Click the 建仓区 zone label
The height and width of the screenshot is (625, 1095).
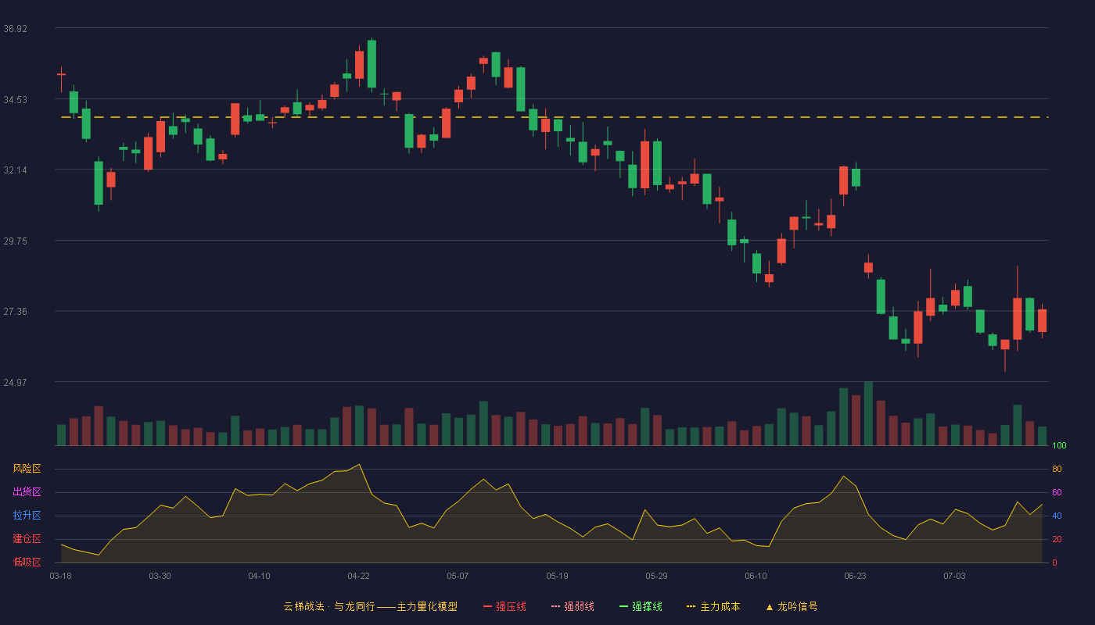click(27, 539)
